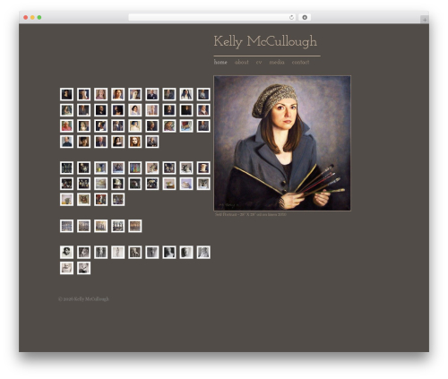Viewport: 448px width, 379px height.
Task: Open the orange-brown landscape thumbnail ending the row
Action: [134, 226]
